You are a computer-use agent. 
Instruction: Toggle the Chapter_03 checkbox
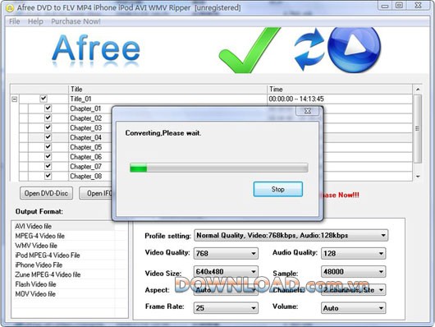coord(48,127)
